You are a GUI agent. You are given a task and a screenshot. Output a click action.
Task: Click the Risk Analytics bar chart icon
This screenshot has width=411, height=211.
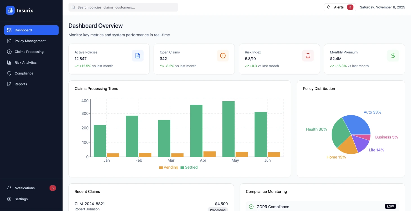point(9,63)
